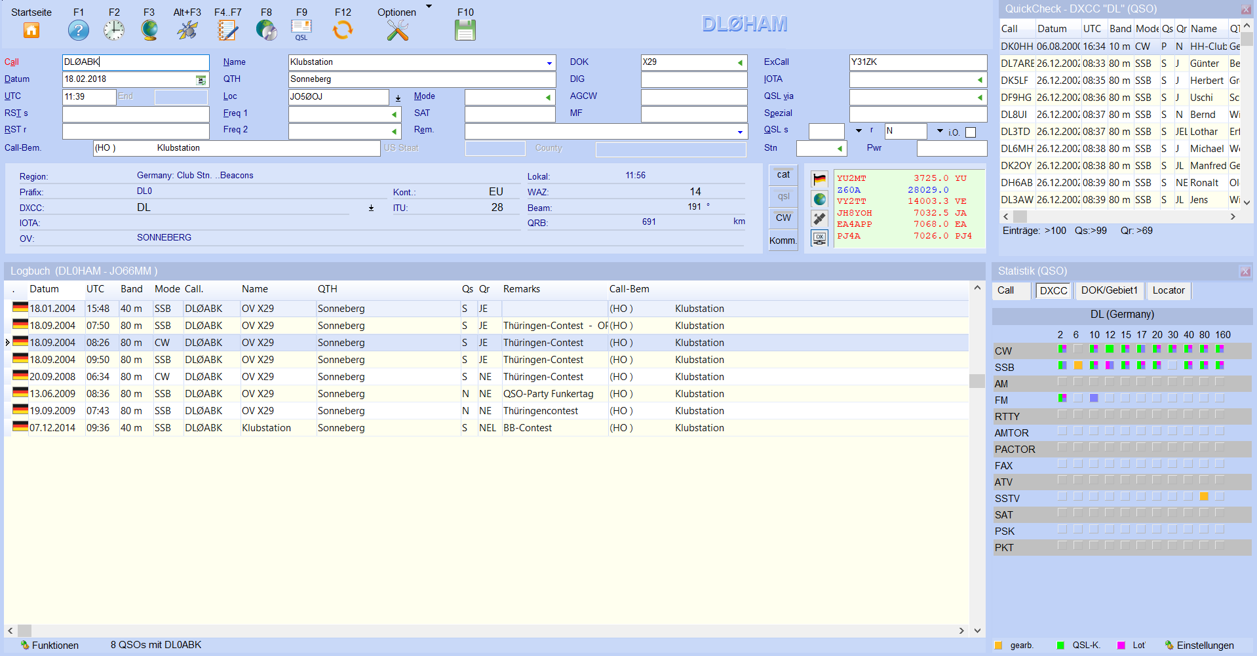1257x656 pixels.
Task: Click the F12 refresh arrows icon
Action: (343, 30)
